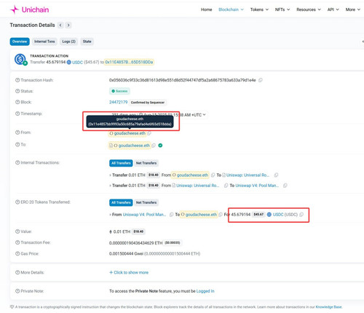Copy the From address goudacheese.eth

149,133
